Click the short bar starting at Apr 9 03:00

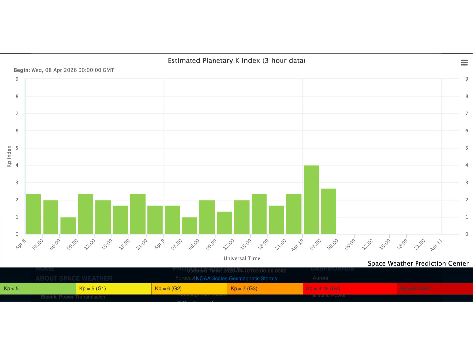tap(190, 225)
